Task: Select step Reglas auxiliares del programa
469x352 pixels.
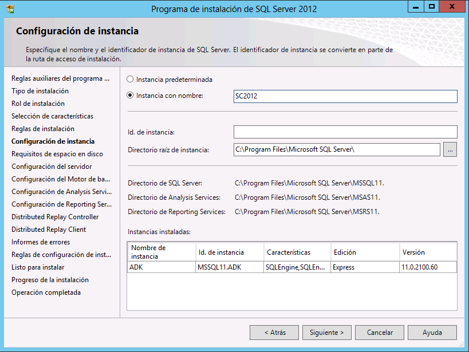Action: pyautogui.click(x=61, y=78)
